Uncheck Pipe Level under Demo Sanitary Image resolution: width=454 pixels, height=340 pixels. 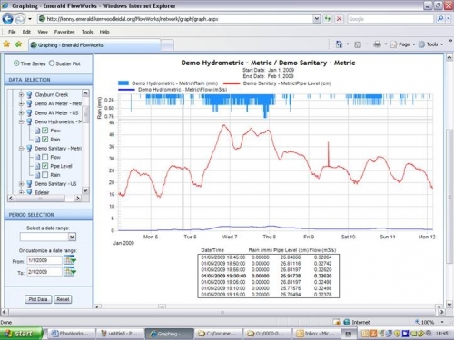click(44, 166)
